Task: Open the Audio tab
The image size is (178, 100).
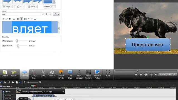Action: click(x=43, y=73)
